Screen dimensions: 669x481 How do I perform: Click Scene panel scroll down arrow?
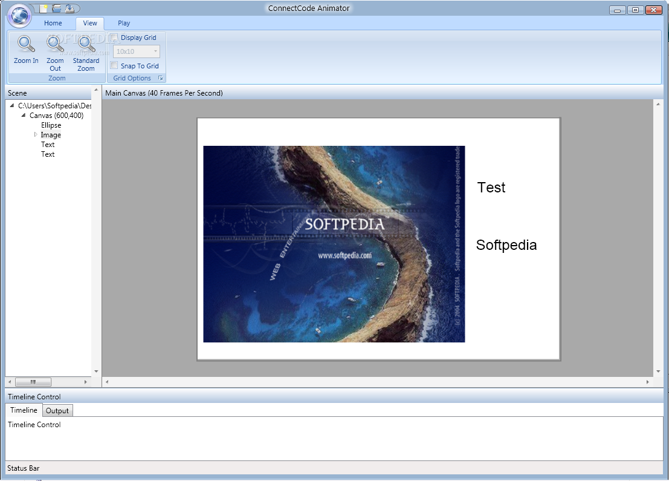coord(96,371)
